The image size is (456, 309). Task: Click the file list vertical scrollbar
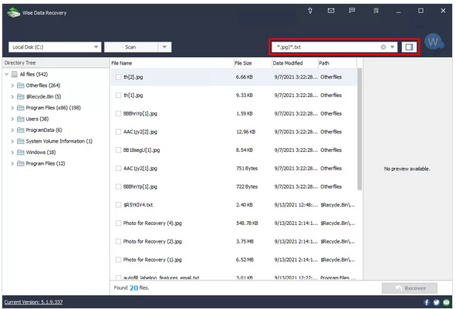click(x=360, y=129)
